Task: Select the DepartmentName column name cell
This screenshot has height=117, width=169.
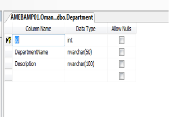Action: pyautogui.click(x=38, y=52)
